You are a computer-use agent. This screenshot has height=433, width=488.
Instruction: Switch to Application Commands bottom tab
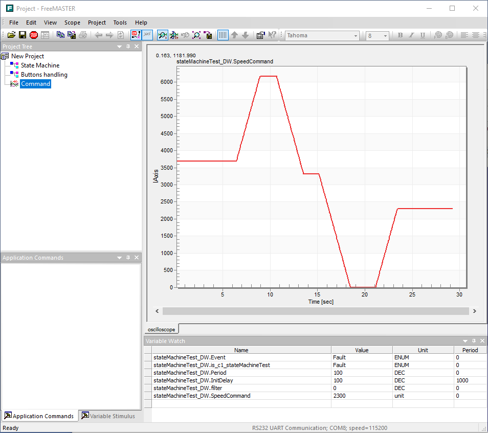[39, 416]
